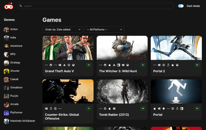Click the 86 score badge on Tomb Raider

[x=143, y=108]
